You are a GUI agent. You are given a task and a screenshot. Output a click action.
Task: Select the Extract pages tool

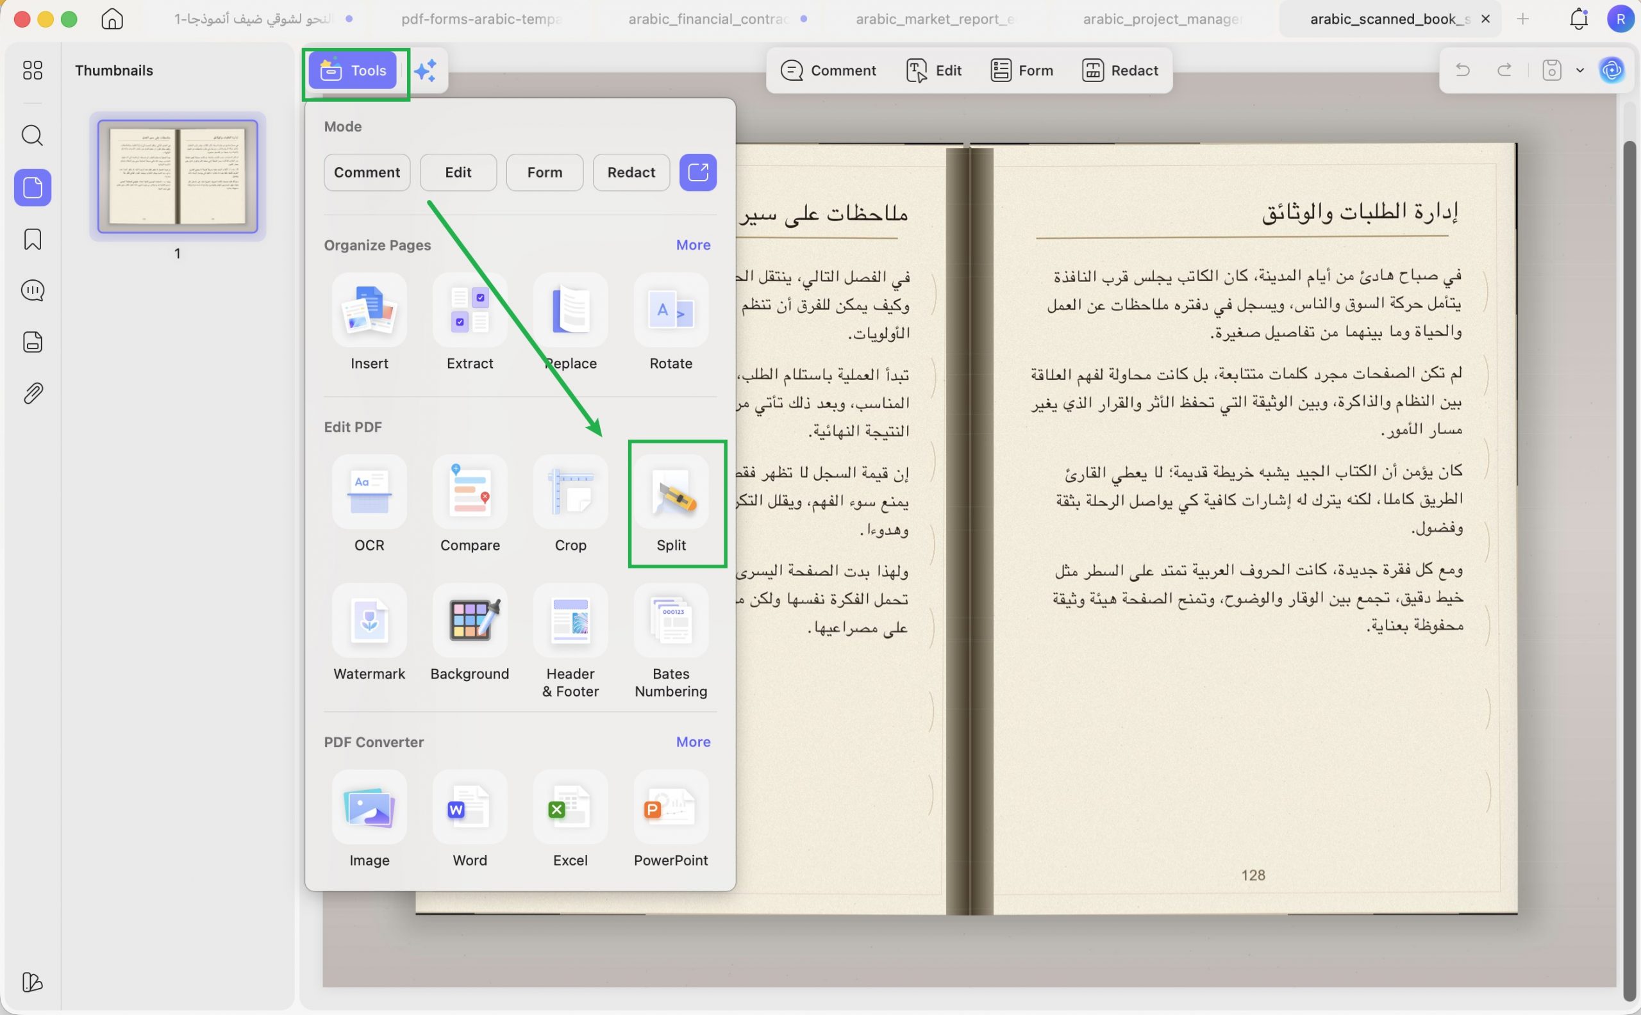tap(470, 322)
